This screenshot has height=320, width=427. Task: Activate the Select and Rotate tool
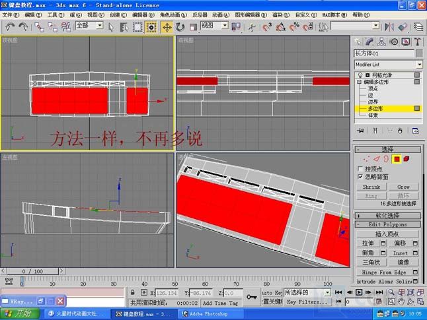(x=180, y=27)
